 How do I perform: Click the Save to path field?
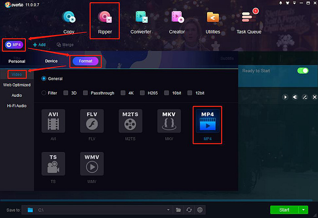coord(97,210)
